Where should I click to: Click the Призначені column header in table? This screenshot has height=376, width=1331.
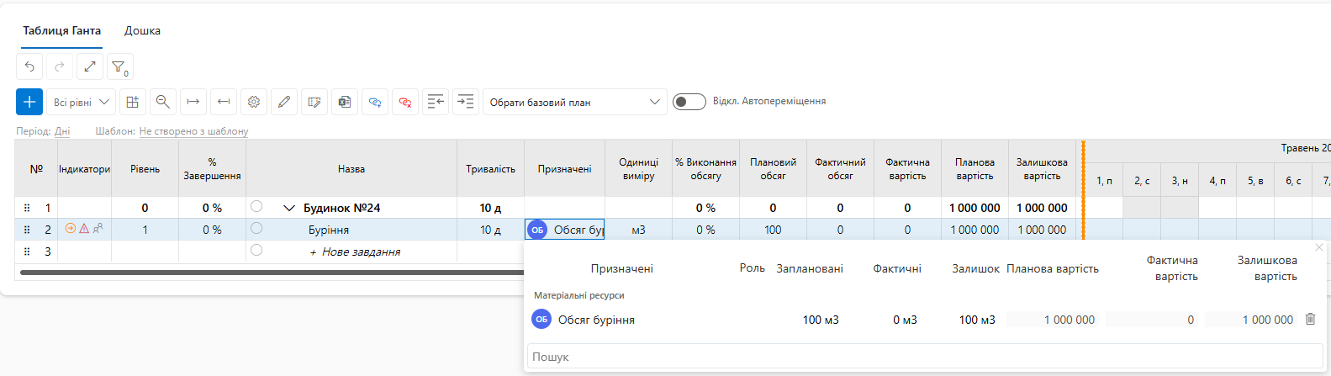[564, 169]
